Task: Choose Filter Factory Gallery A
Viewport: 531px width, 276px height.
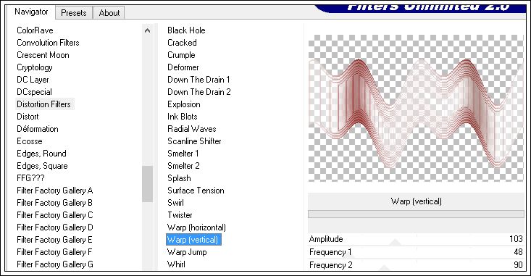Action: tap(55, 191)
